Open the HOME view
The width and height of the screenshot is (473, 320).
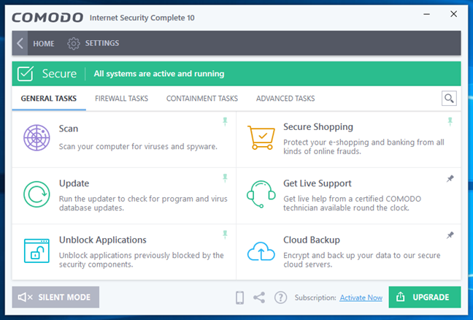pos(44,44)
